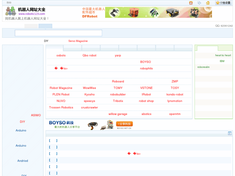Open the PLEN Robot link
The image size is (235, 176).
coord(61,95)
